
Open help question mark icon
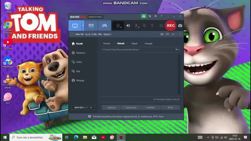click(162, 16)
